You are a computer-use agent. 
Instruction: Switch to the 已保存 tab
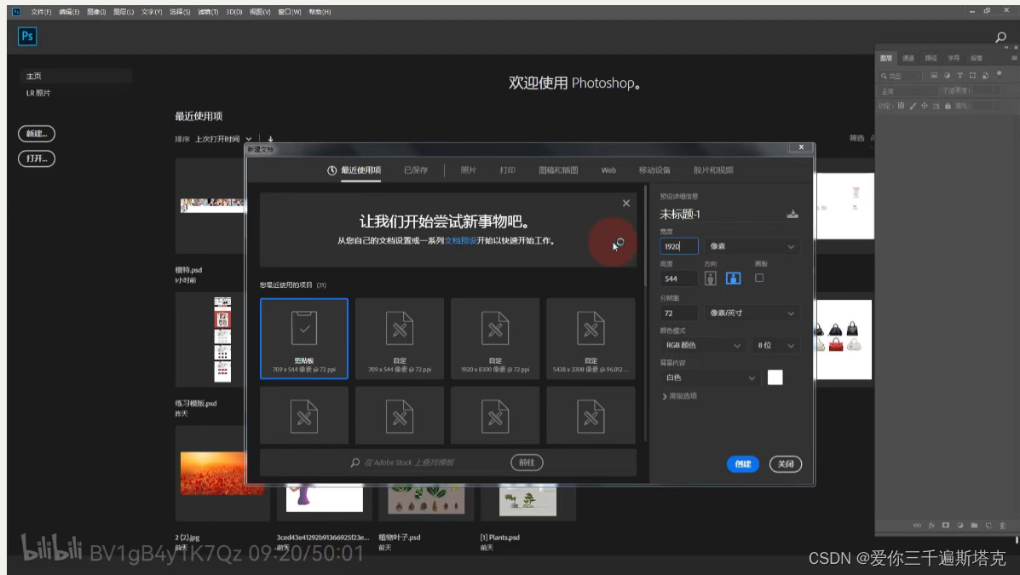pyautogui.click(x=415, y=170)
